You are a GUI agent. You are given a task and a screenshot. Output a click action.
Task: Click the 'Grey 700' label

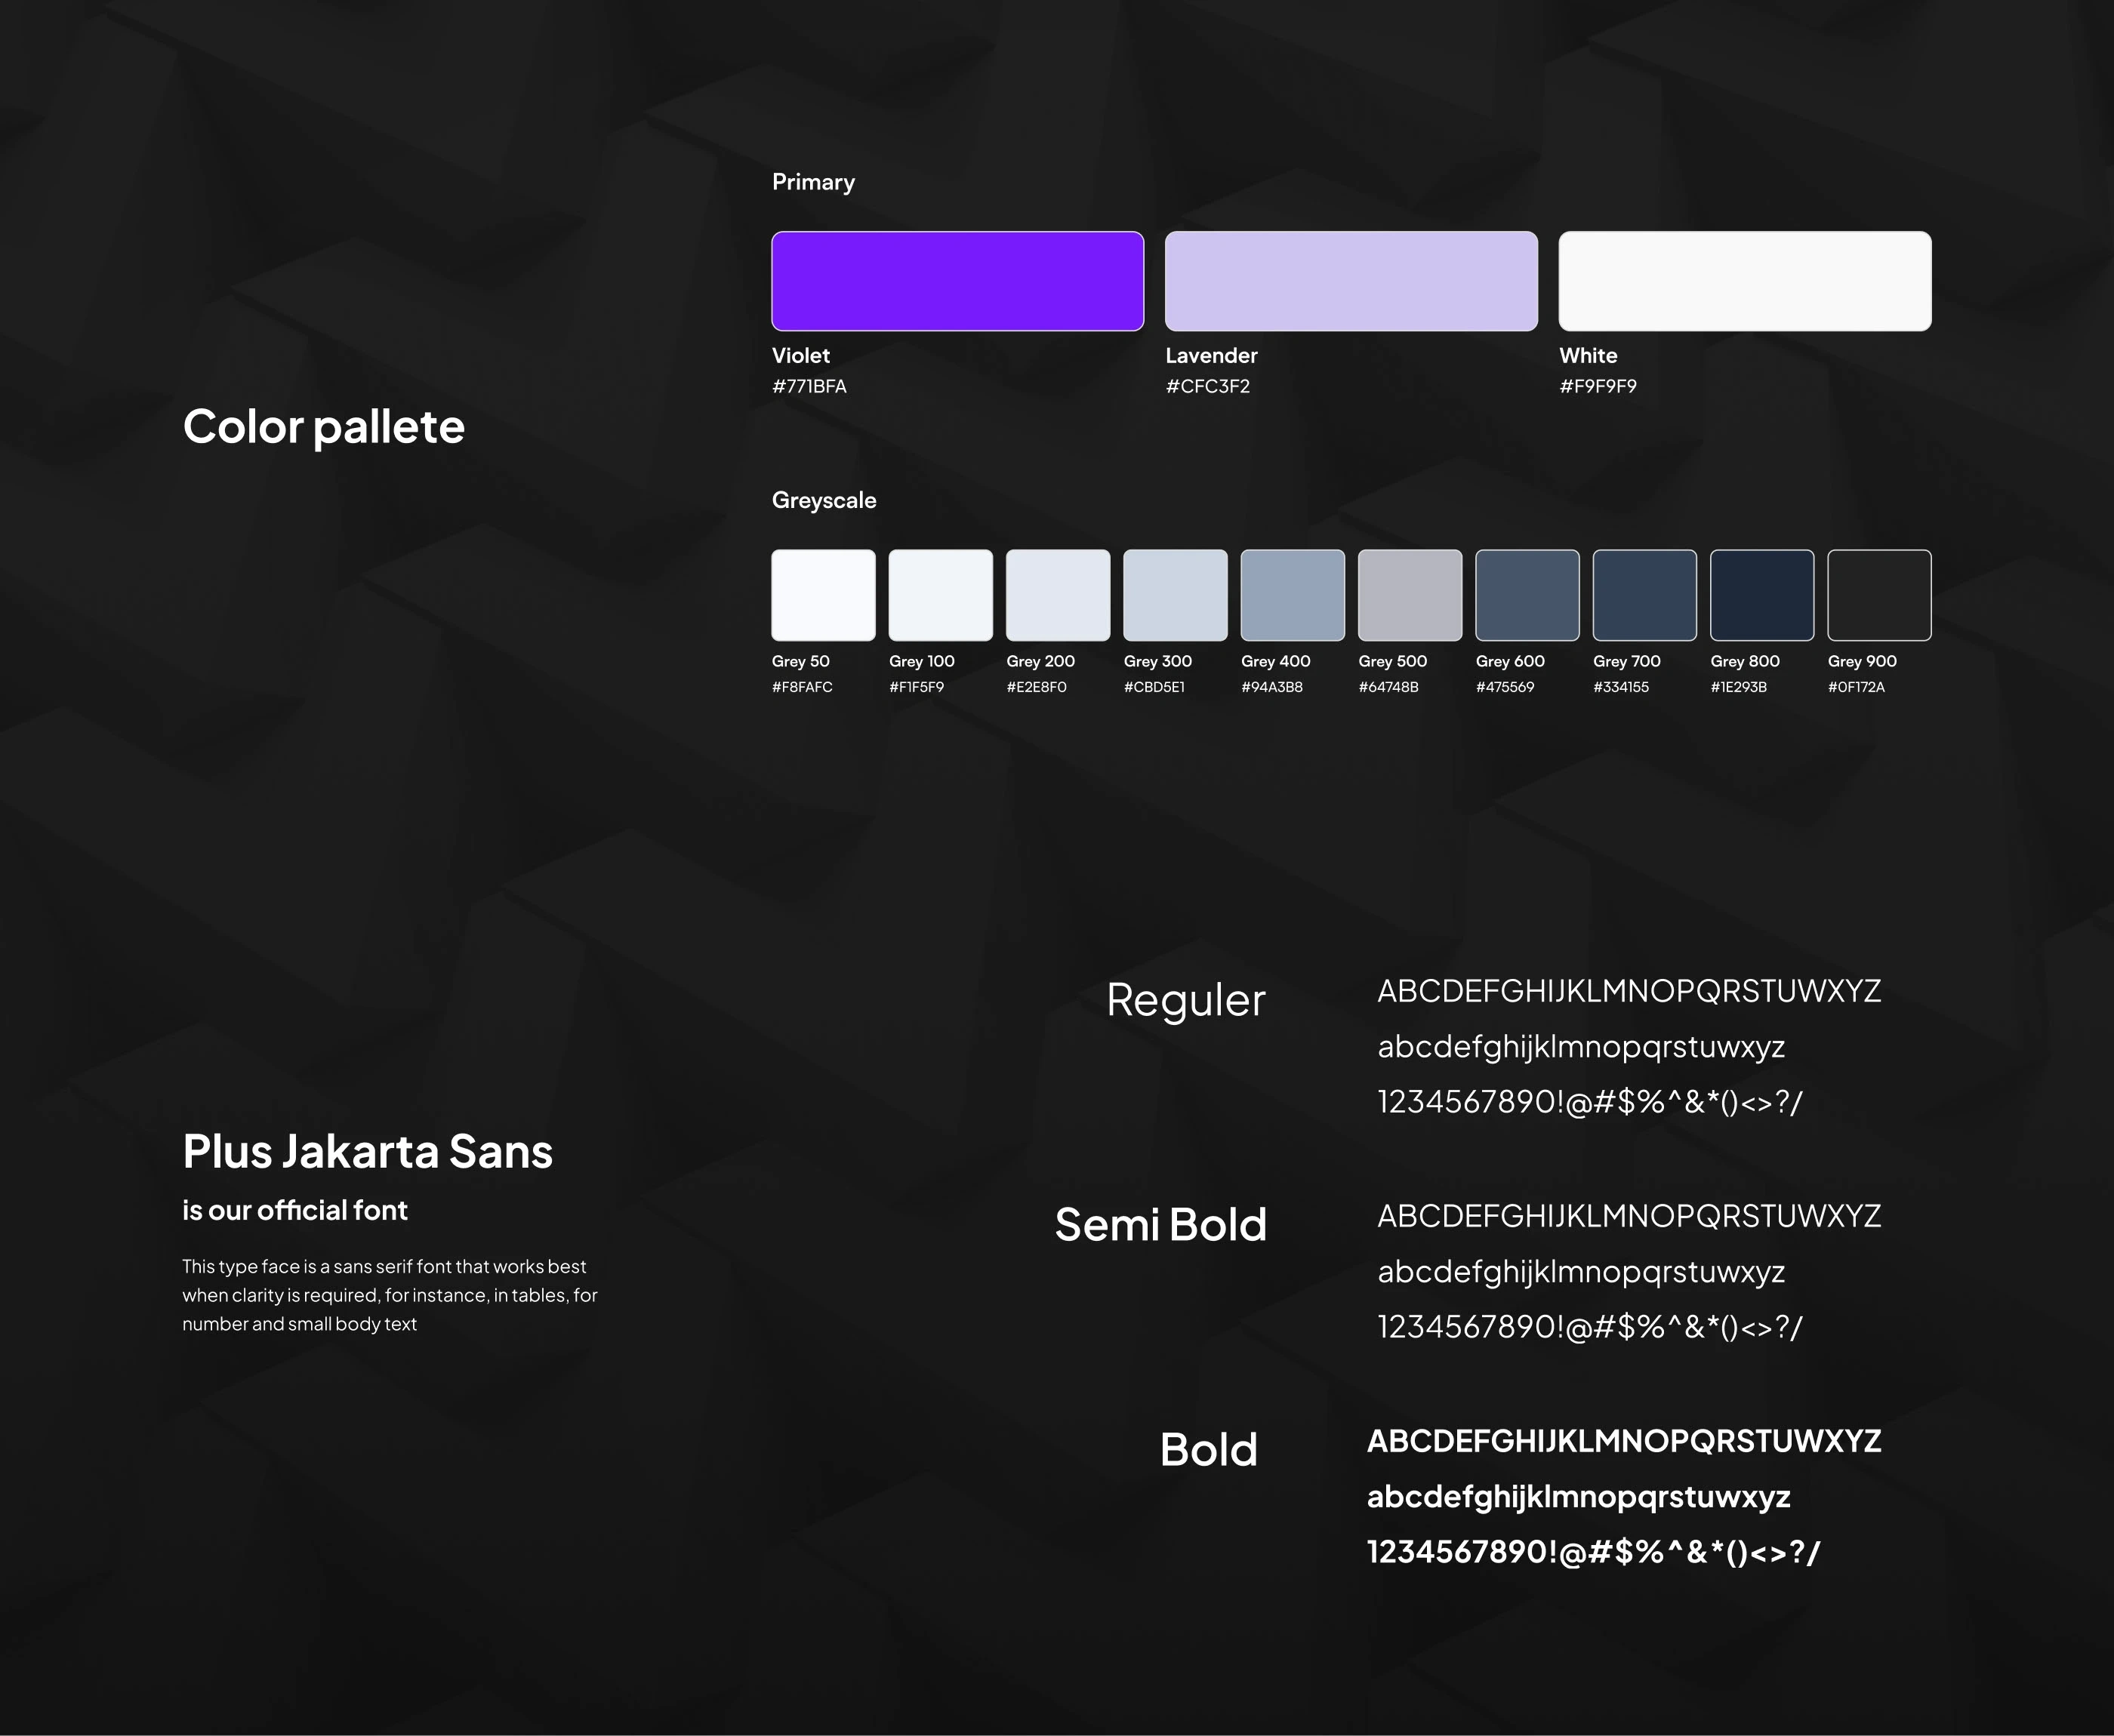(x=1626, y=661)
